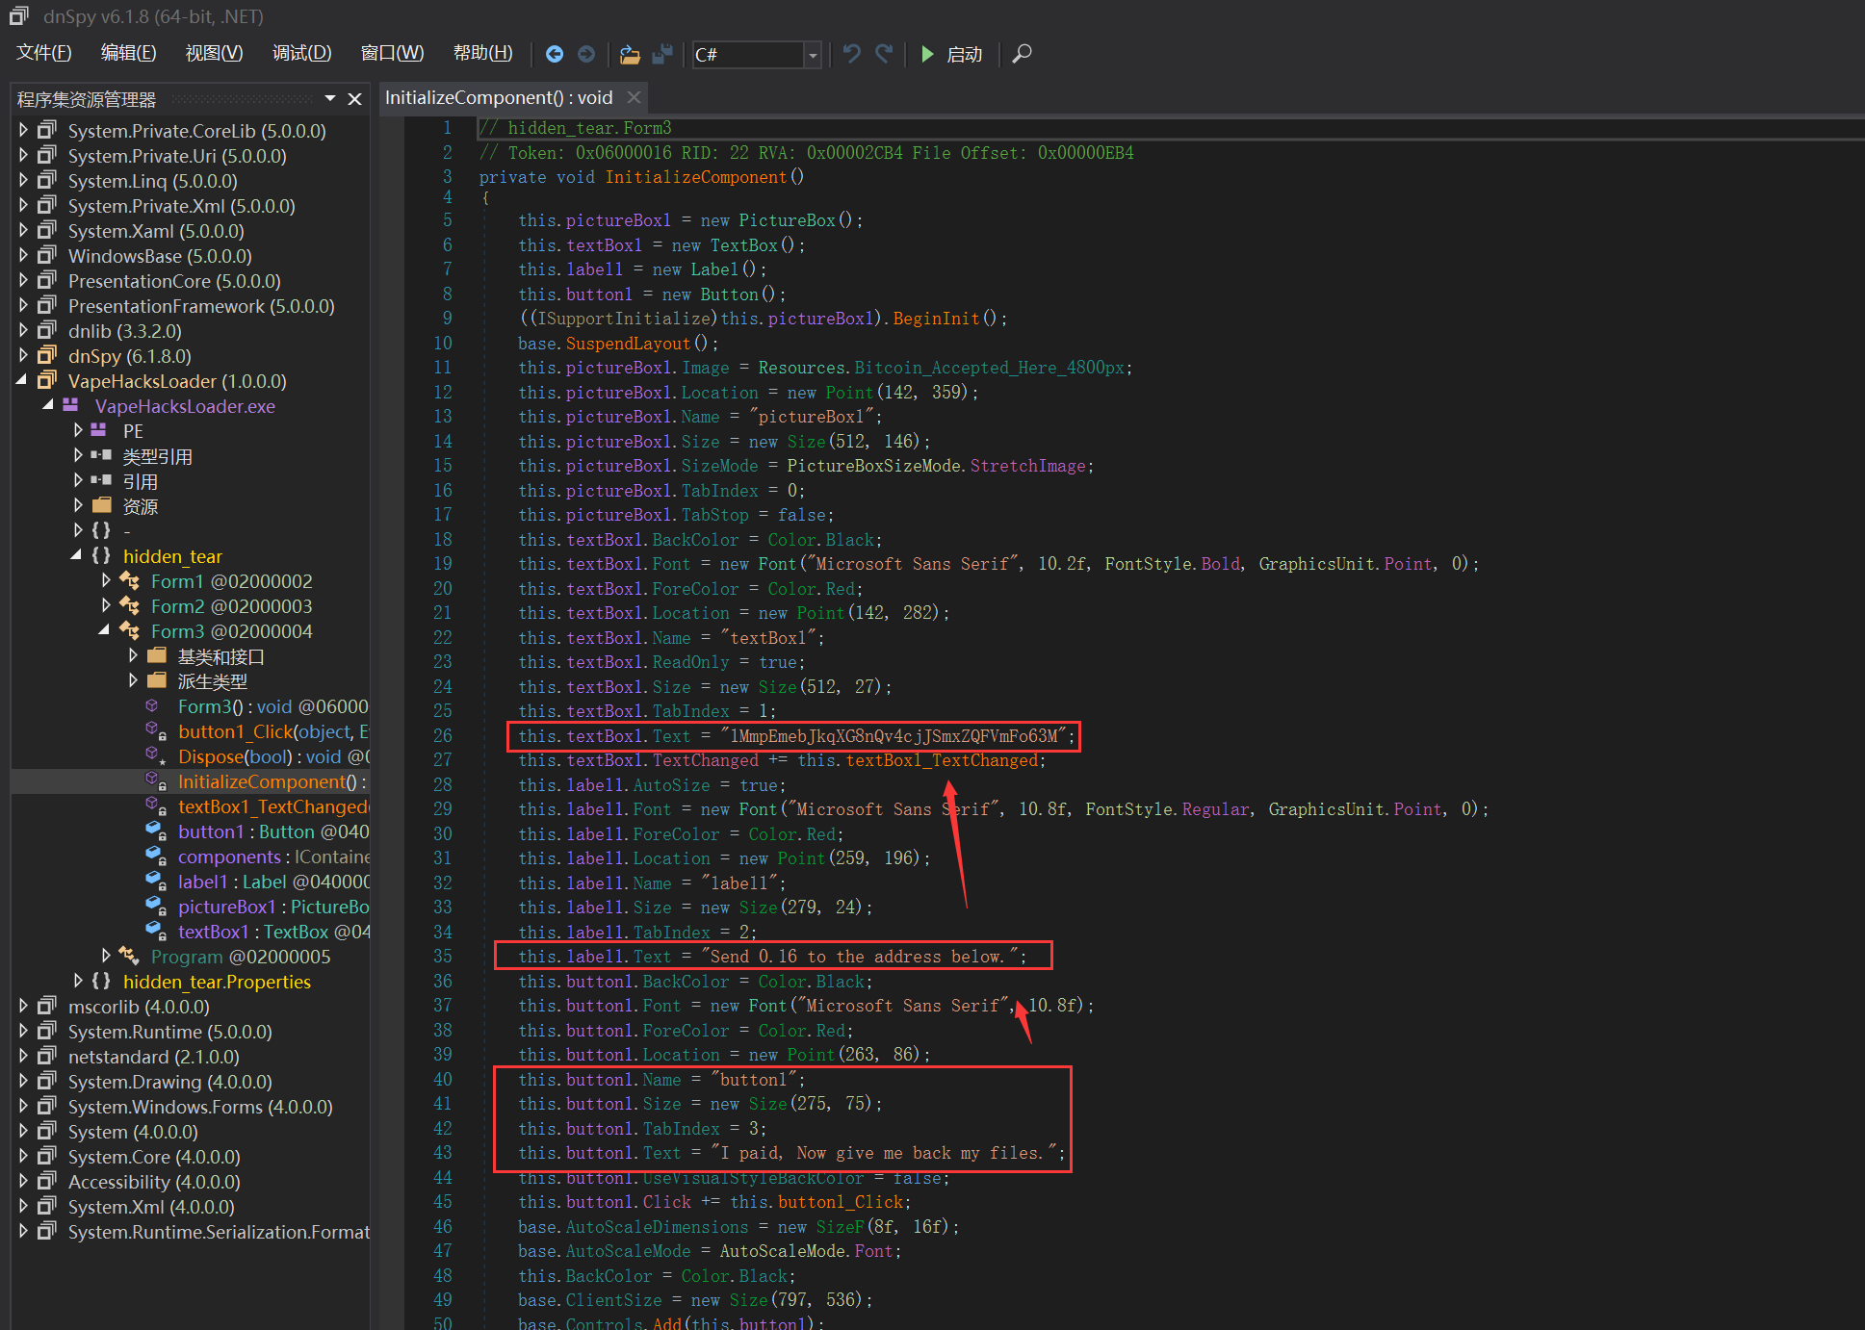Click line number 26 in the gutter
Screen dimensions: 1865x1330
pos(442,736)
